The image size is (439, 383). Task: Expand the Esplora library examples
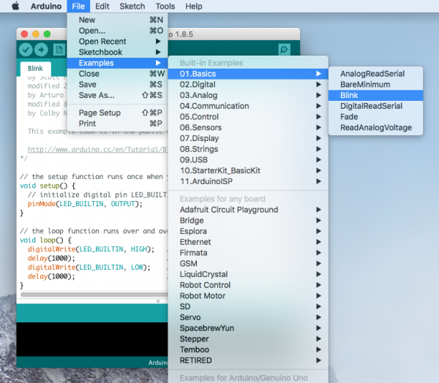point(248,232)
